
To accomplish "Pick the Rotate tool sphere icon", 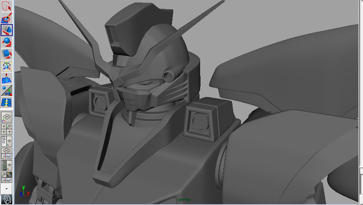I will pyautogui.click(x=6, y=42).
